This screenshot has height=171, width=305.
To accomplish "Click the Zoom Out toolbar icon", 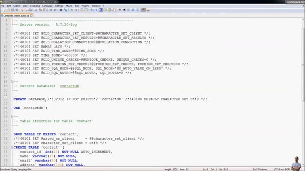I will [x=76, y=10].
